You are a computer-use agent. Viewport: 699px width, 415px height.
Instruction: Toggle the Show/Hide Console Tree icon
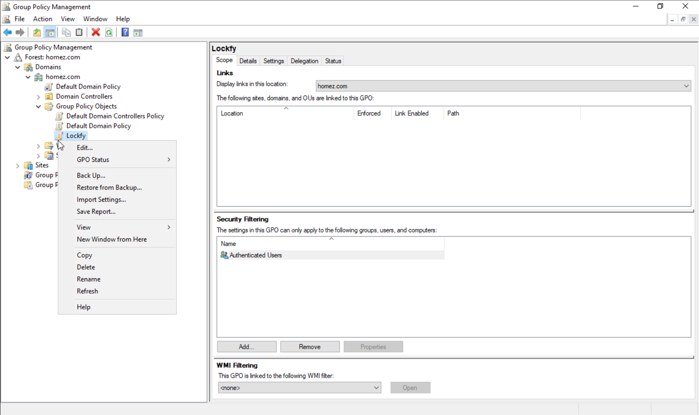50,32
